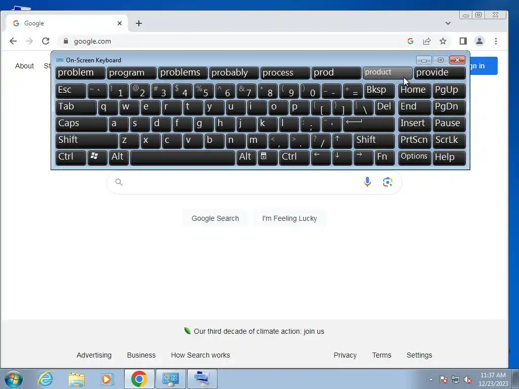
Task: Launch Internet Explorer from taskbar
Action: [x=45, y=379]
